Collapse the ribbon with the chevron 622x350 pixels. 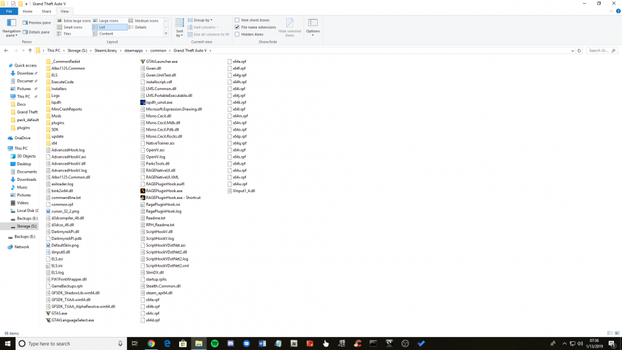coord(611,11)
